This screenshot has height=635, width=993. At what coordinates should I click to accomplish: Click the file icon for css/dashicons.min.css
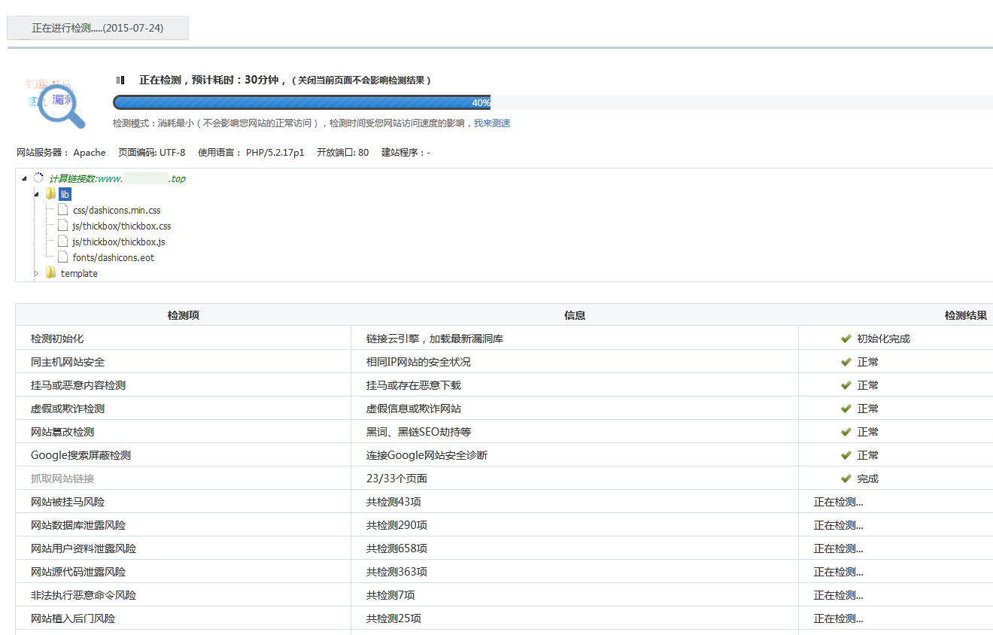coord(63,210)
